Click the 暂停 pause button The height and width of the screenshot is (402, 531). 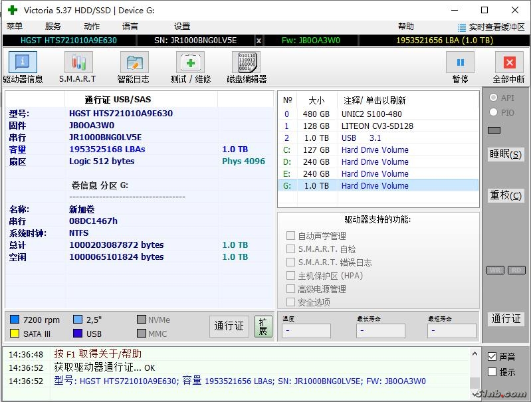460,67
